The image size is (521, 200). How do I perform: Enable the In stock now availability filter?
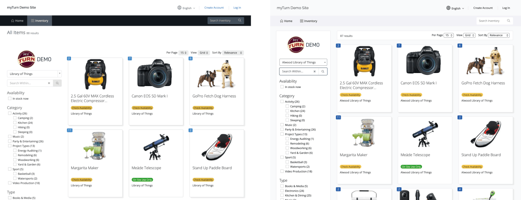[282, 87]
